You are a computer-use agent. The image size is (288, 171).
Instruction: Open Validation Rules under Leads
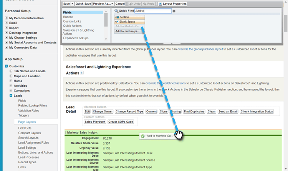28,111
